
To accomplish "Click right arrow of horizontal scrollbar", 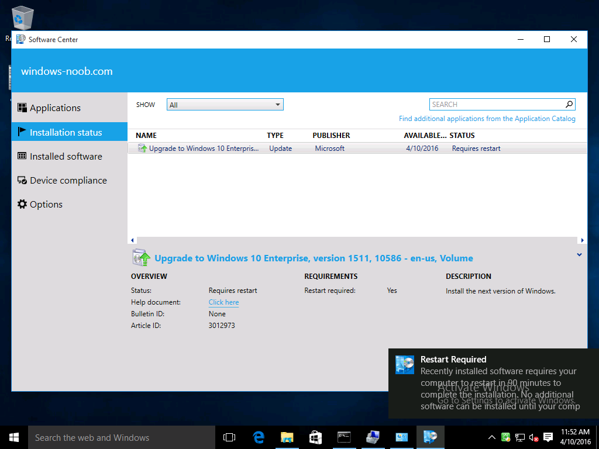I will coord(582,240).
